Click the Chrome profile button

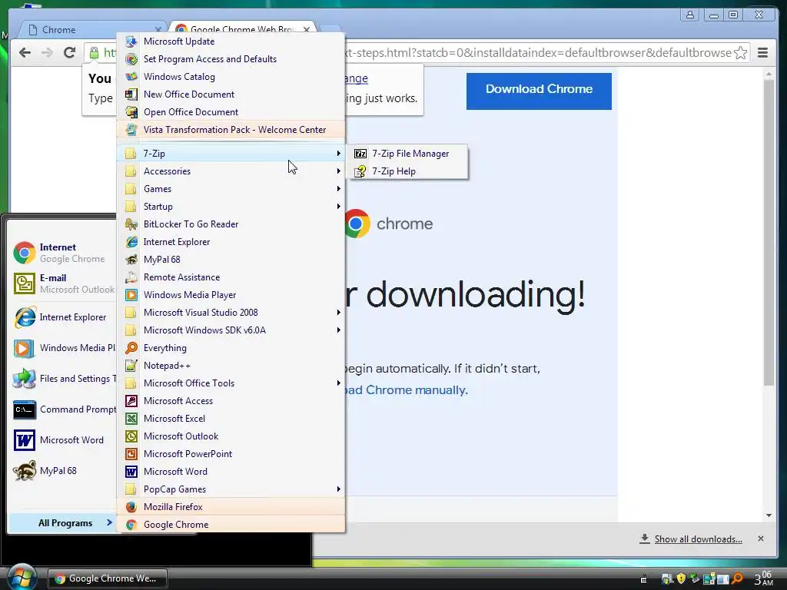(690, 15)
